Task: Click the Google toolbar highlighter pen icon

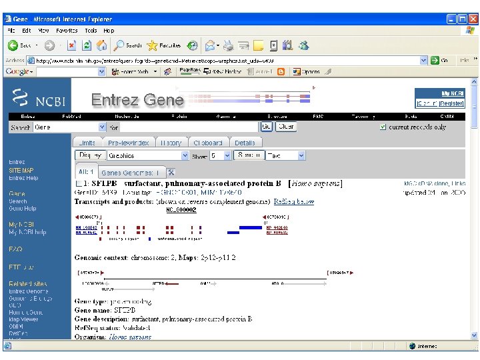Action: [x=328, y=71]
